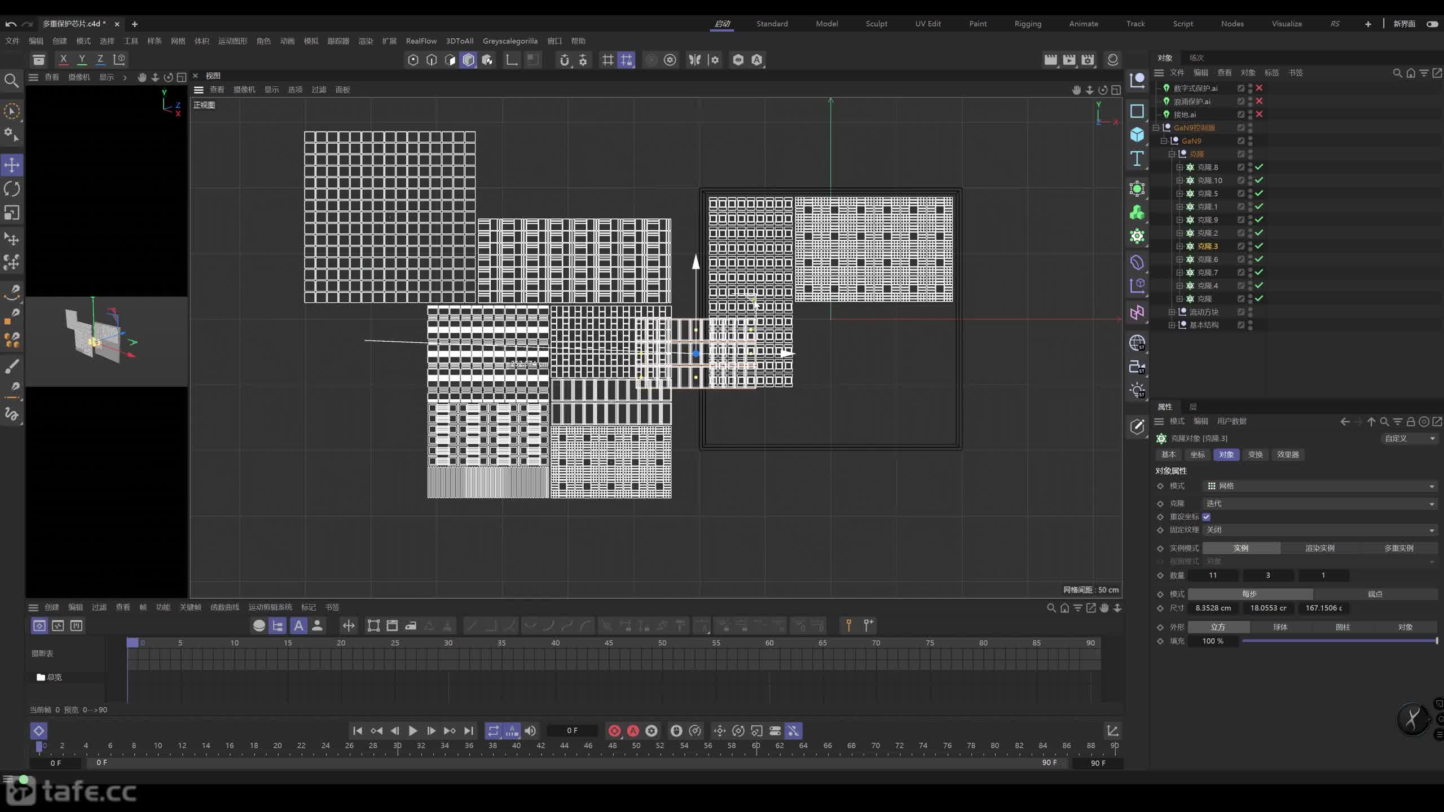Toggle timeline sound button
The image size is (1444, 812).
(x=530, y=731)
